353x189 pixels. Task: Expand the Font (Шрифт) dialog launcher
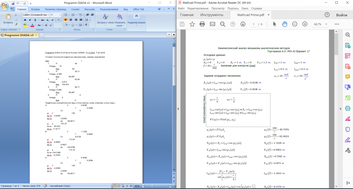60,30
